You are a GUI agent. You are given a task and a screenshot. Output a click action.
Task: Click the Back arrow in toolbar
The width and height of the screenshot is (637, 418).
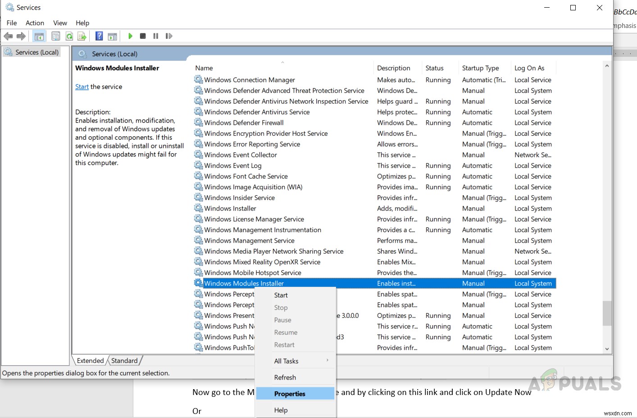(x=8, y=36)
